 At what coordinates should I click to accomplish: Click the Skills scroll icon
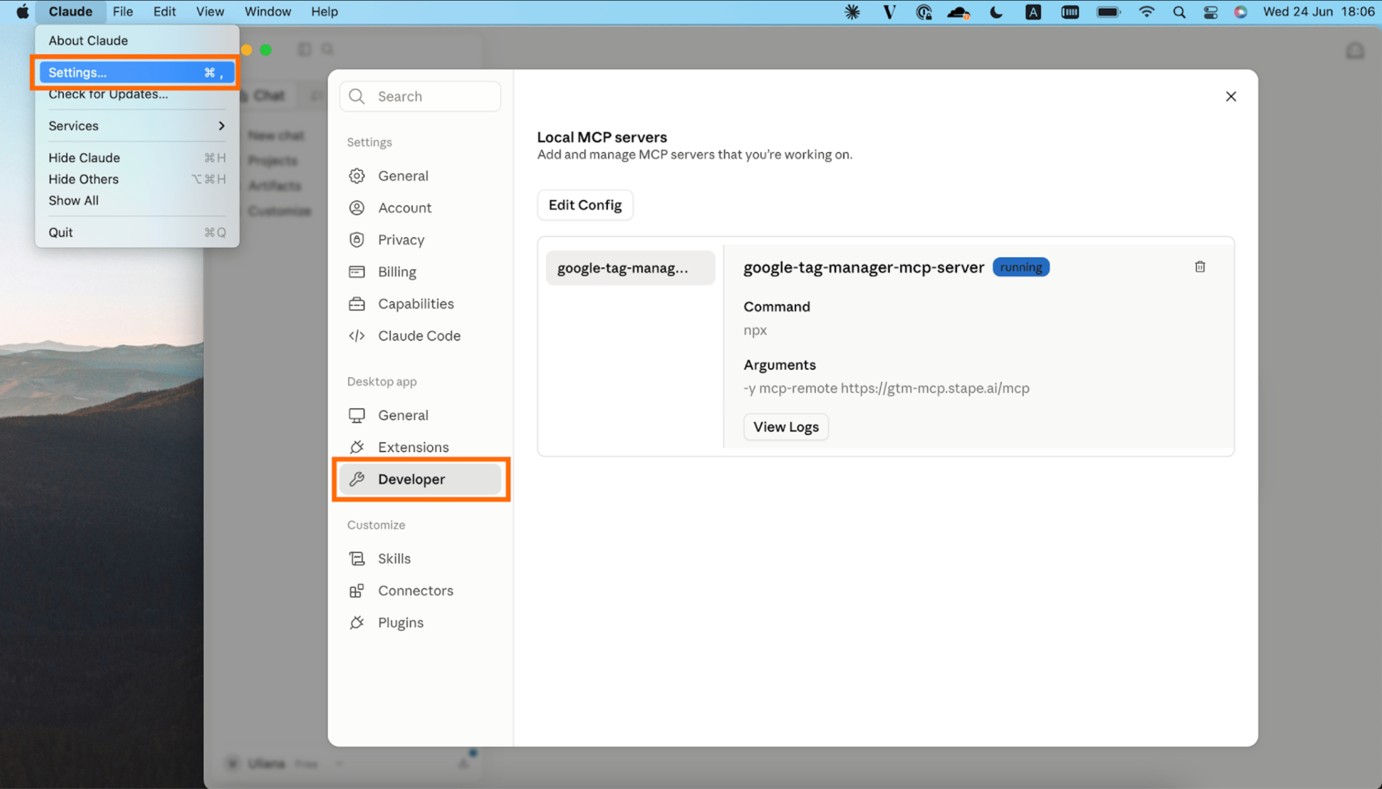pos(357,558)
